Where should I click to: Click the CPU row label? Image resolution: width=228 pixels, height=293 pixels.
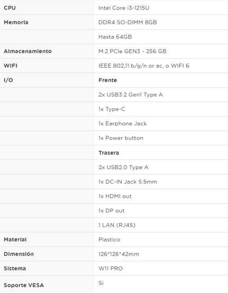(10, 8)
